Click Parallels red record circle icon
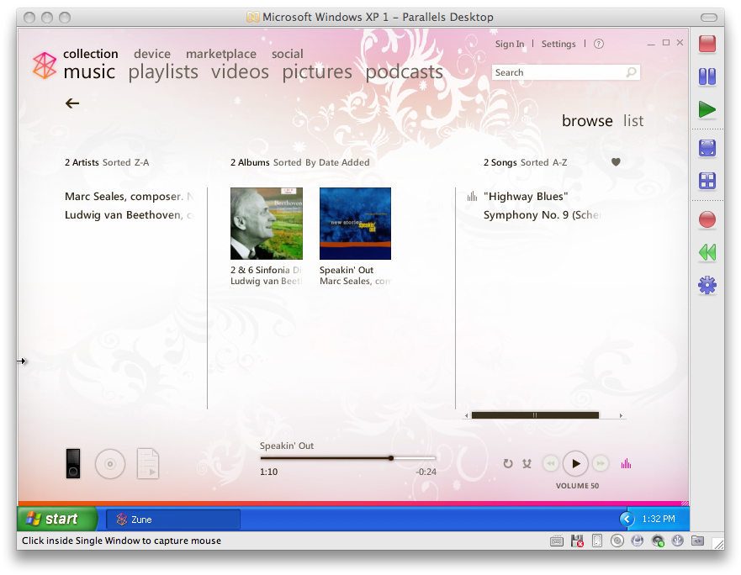Viewport: 741px width, 575px height. (707, 219)
